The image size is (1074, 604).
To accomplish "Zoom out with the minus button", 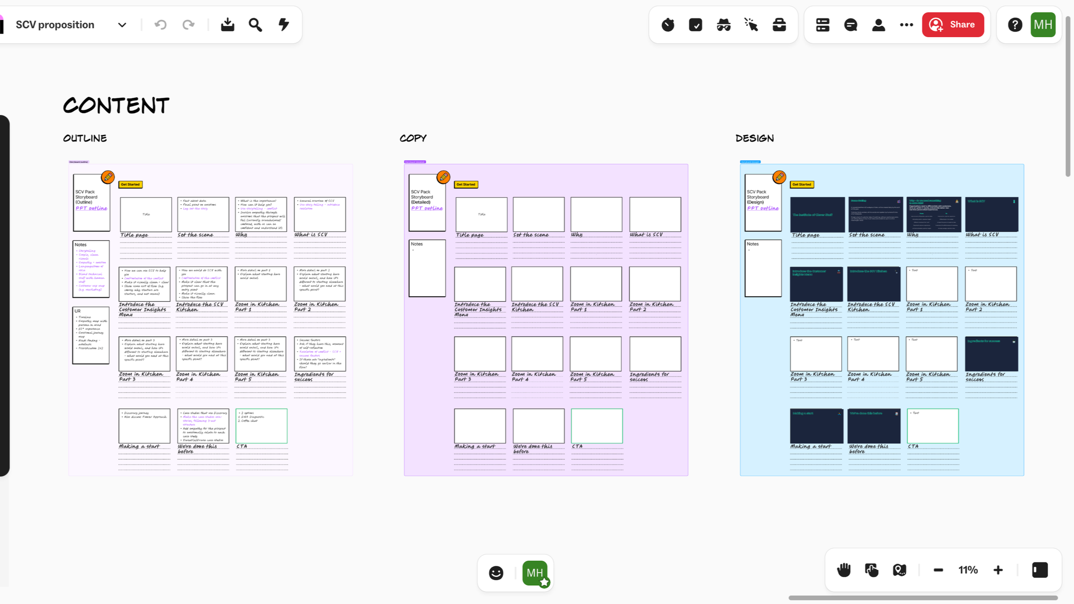I will coord(938,570).
